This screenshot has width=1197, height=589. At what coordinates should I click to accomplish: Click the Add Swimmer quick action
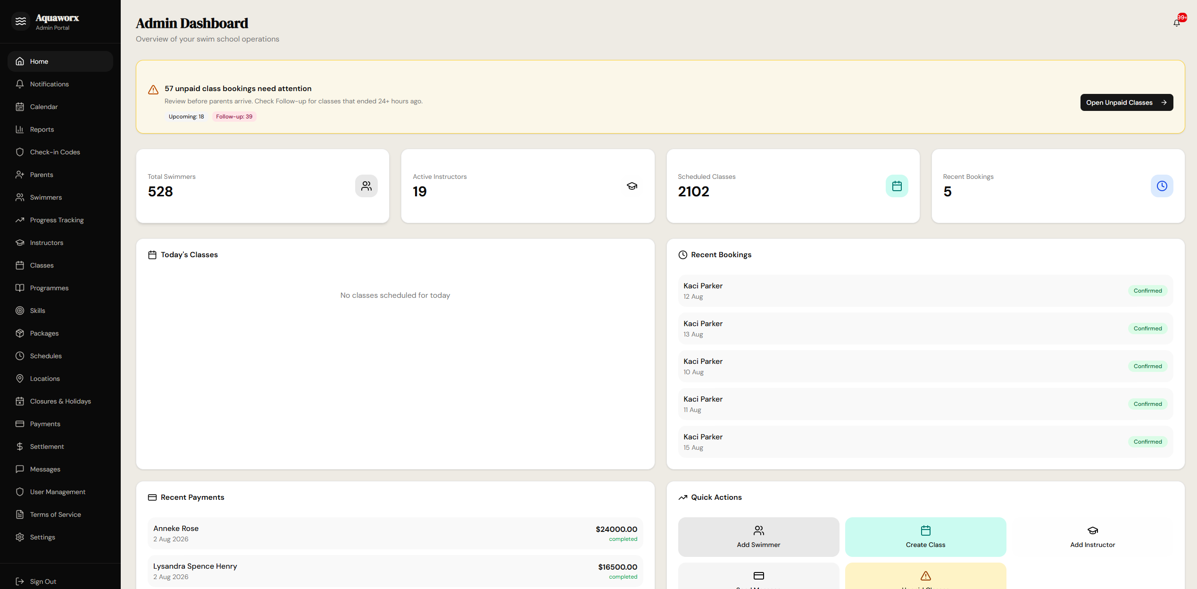tap(758, 537)
